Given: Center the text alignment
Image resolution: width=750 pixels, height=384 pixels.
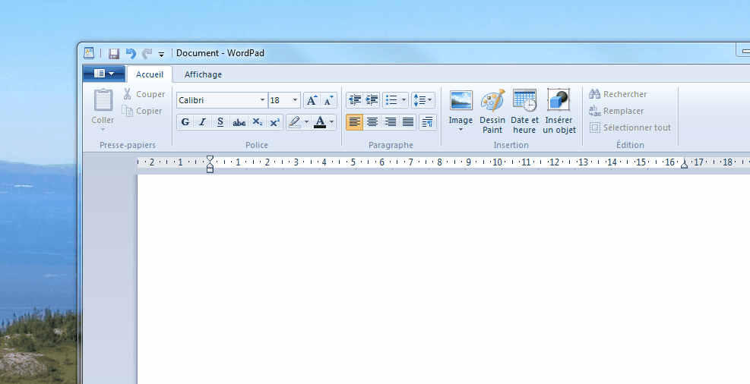Looking at the screenshot, I should point(372,122).
